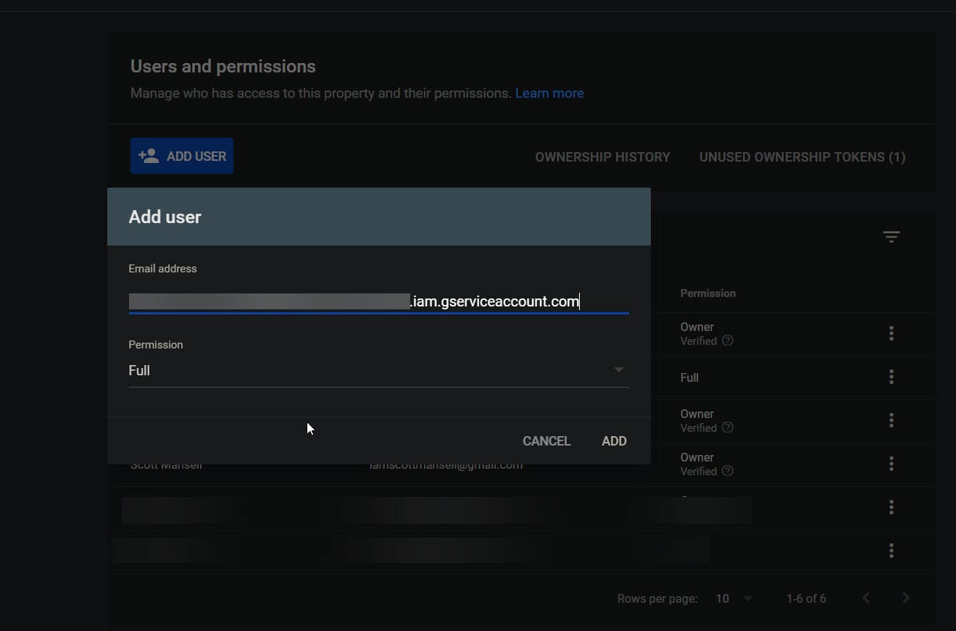Open the Learn more link
956x631 pixels.
549,93
